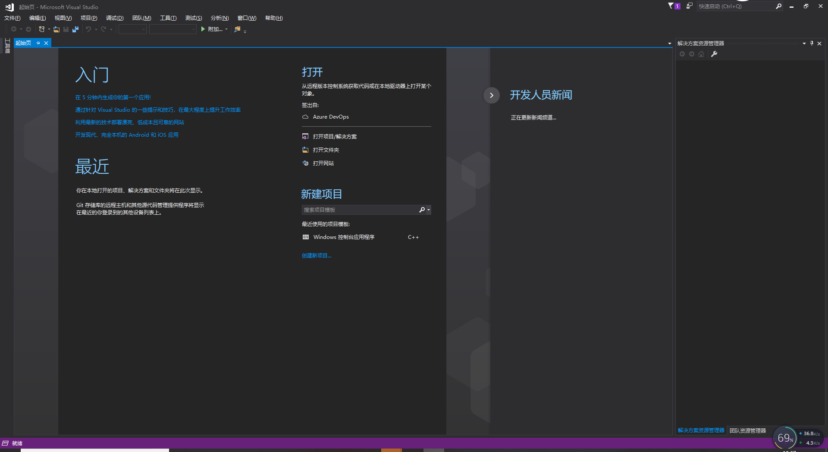
Task: Click the Save All icon in the toolbar
Action: (x=75, y=29)
